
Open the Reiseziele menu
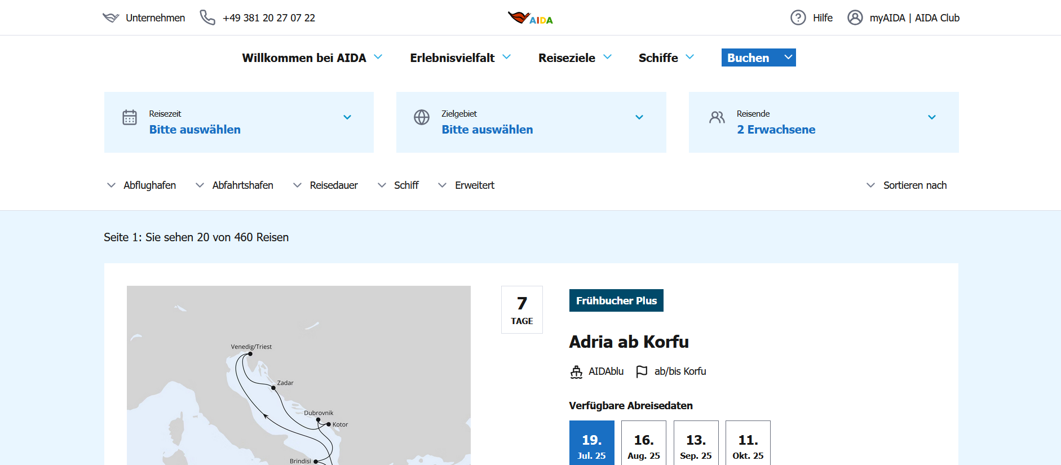(x=575, y=57)
